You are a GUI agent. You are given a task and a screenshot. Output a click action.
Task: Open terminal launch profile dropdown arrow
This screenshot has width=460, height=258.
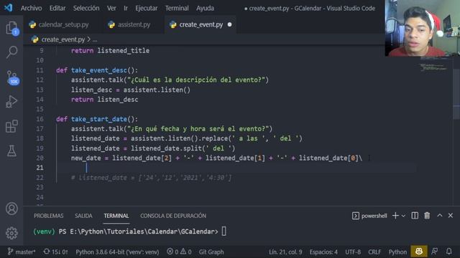[403, 216]
